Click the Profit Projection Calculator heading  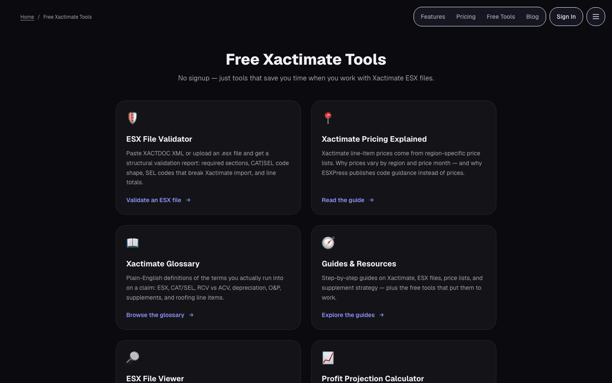(x=373, y=378)
